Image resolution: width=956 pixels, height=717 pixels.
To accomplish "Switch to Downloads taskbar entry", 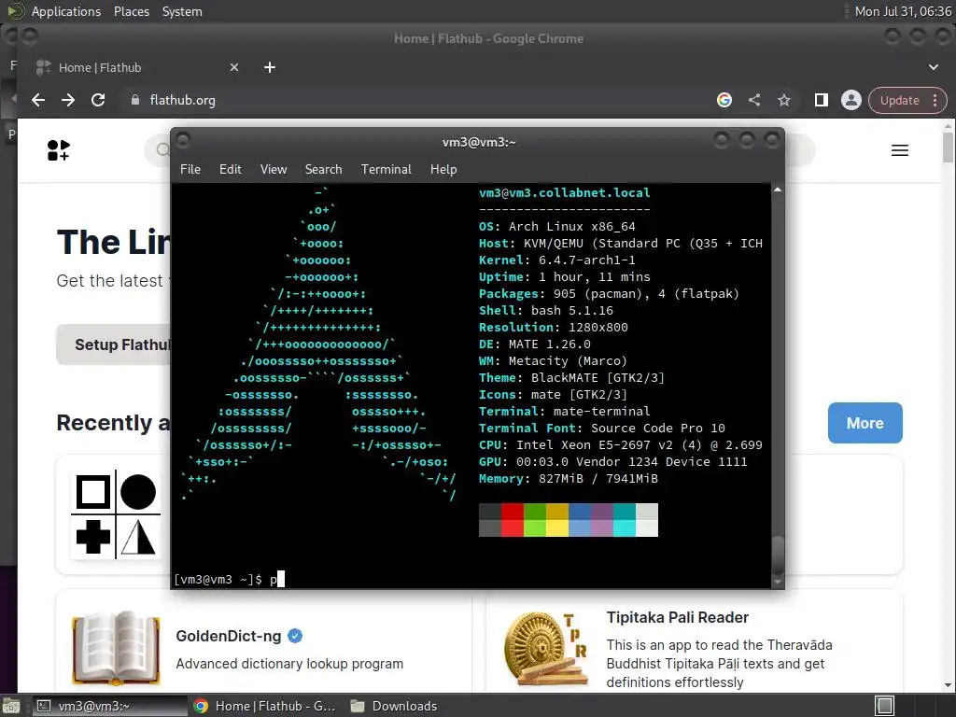I will 395,706.
